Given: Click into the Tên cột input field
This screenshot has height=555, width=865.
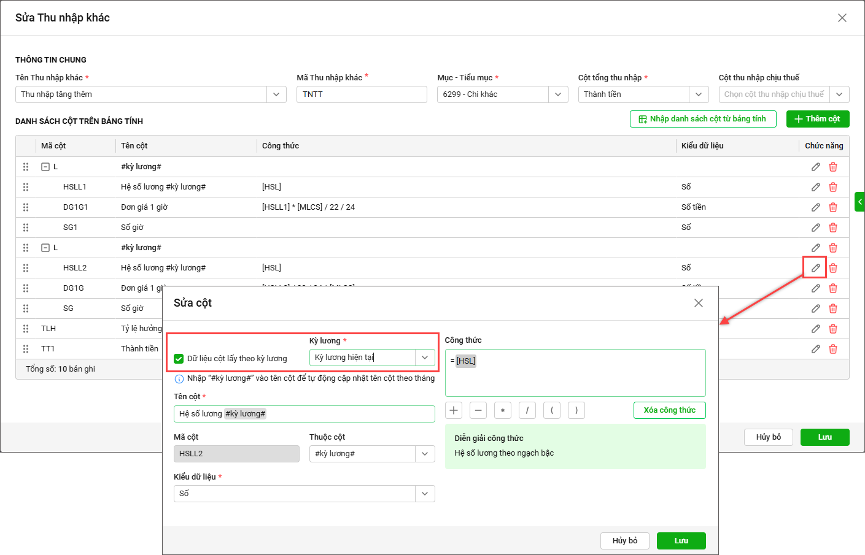Looking at the screenshot, I should tap(304, 414).
